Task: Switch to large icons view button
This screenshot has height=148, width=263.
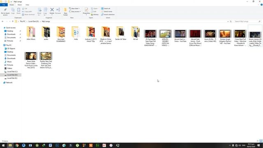Action: click(261, 141)
